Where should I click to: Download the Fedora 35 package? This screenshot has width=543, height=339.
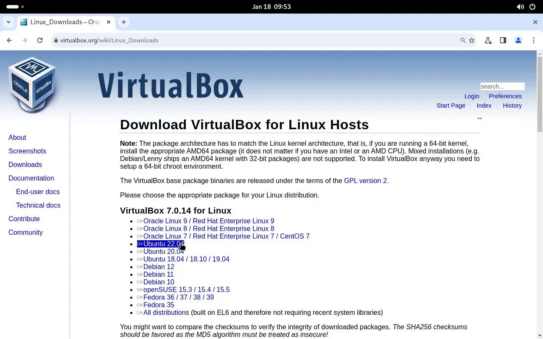[156, 305]
